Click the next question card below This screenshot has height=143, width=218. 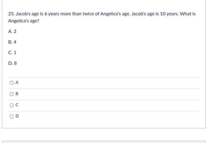tap(104, 142)
